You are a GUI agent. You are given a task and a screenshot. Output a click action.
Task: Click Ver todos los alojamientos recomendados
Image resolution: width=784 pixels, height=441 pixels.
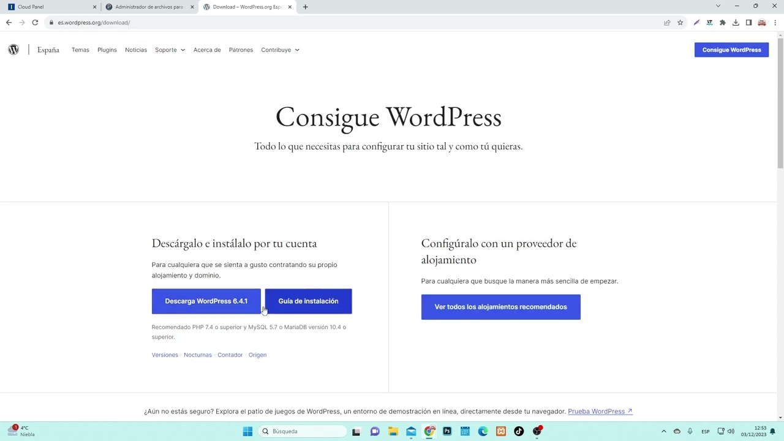[x=500, y=307]
